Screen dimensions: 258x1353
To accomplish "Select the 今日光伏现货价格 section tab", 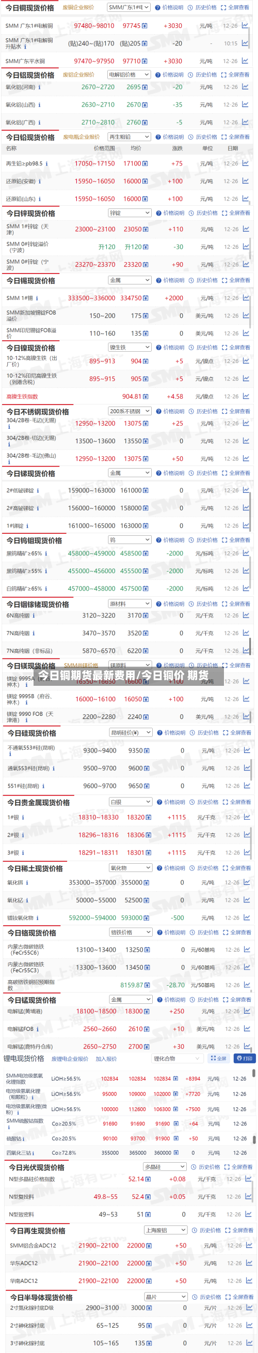I will coord(37,1167).
